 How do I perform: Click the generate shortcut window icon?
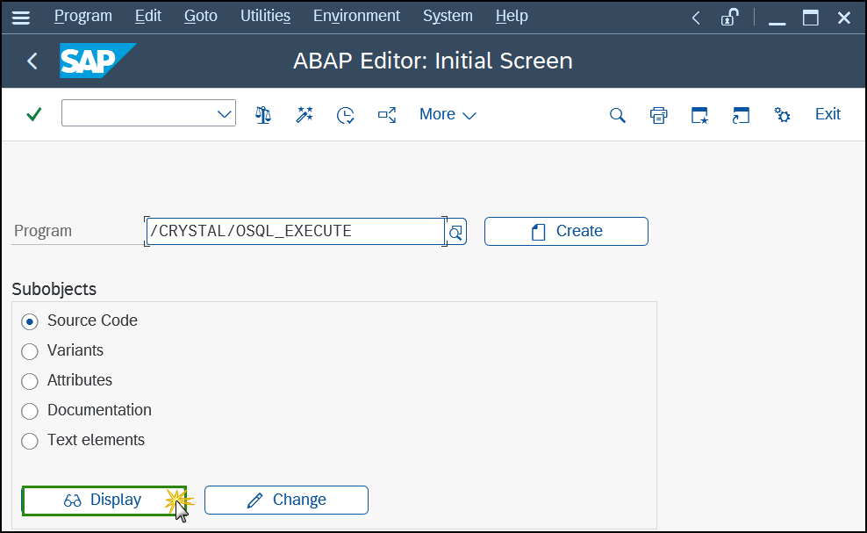point(741,115)
